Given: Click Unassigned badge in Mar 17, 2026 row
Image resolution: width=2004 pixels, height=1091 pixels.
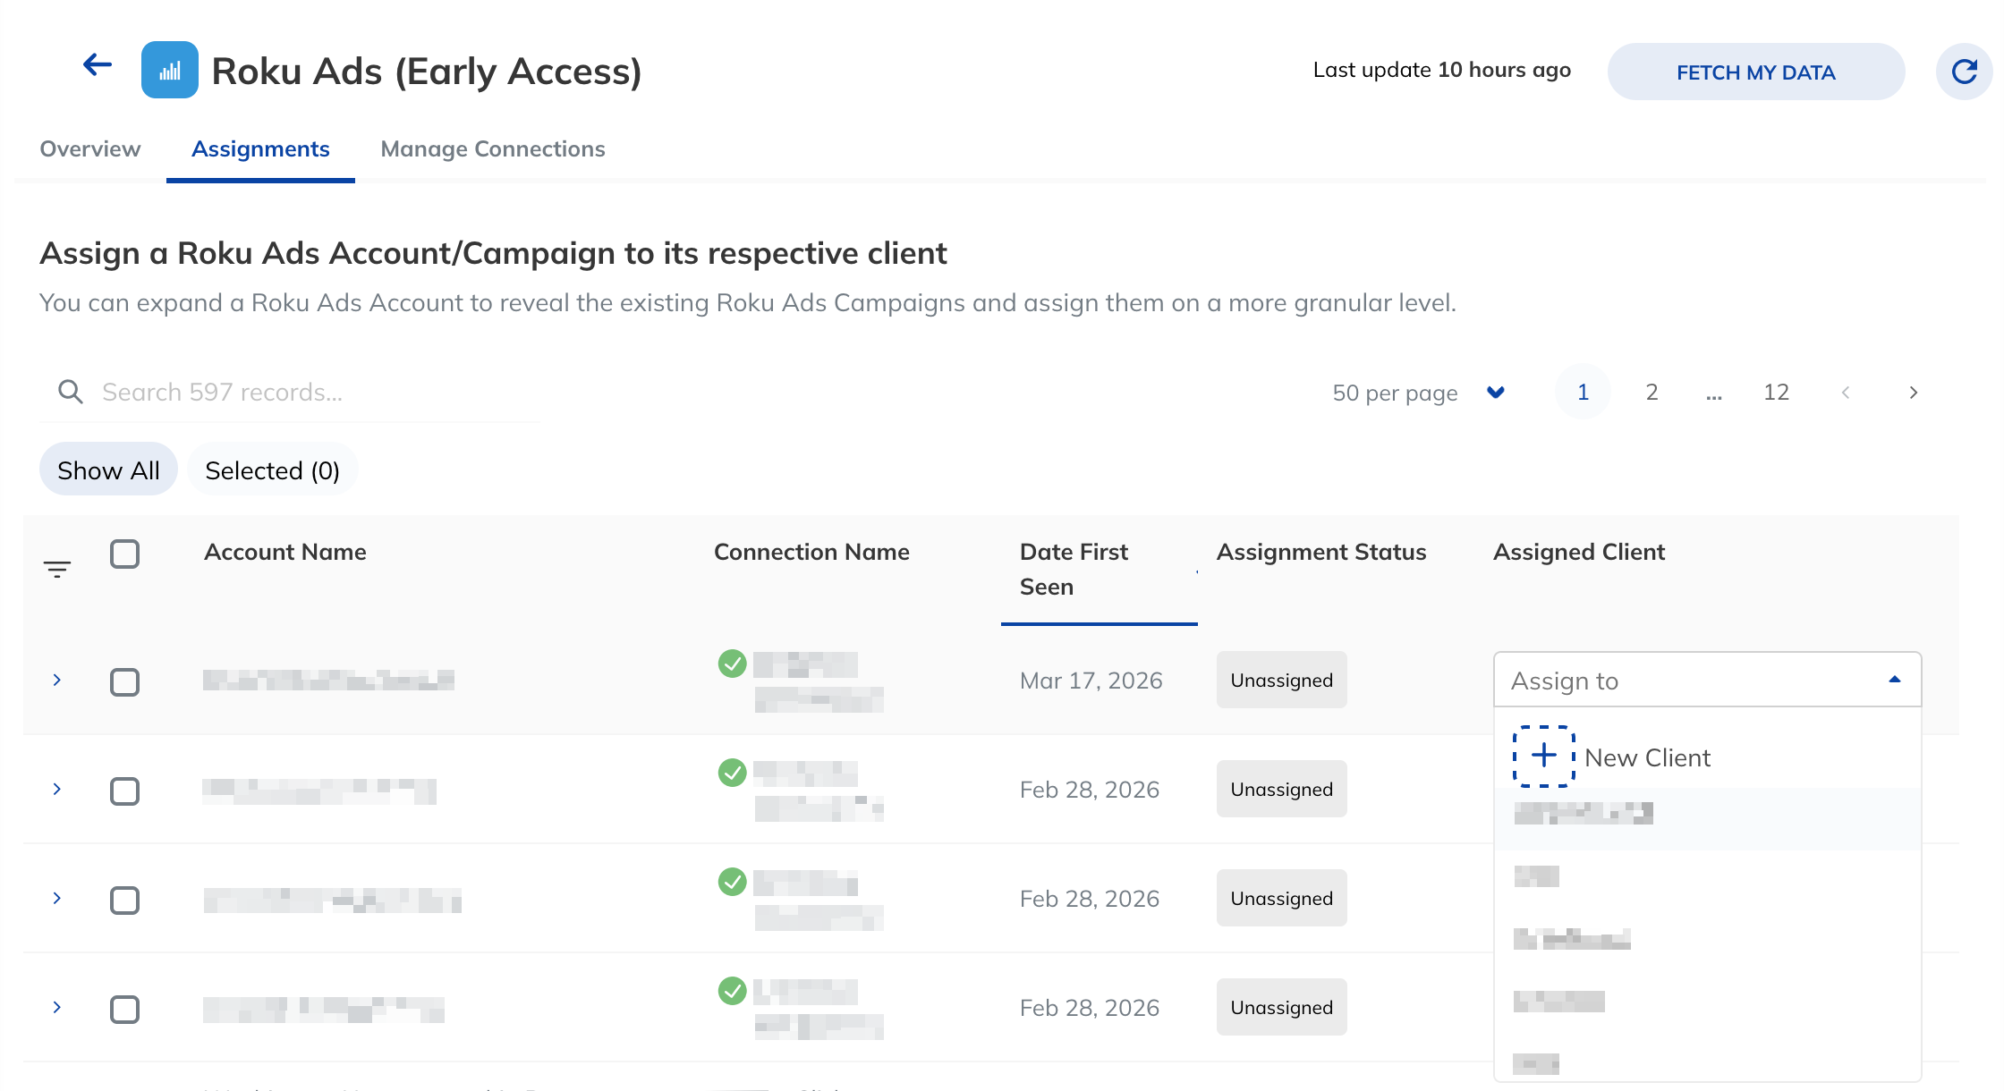Looking at the screenshot, I should point(1281,681).
